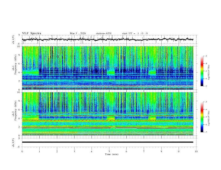
Task: Click the "-7" tick on ch.1 colorbar
Action: click(x=206, y=86)
